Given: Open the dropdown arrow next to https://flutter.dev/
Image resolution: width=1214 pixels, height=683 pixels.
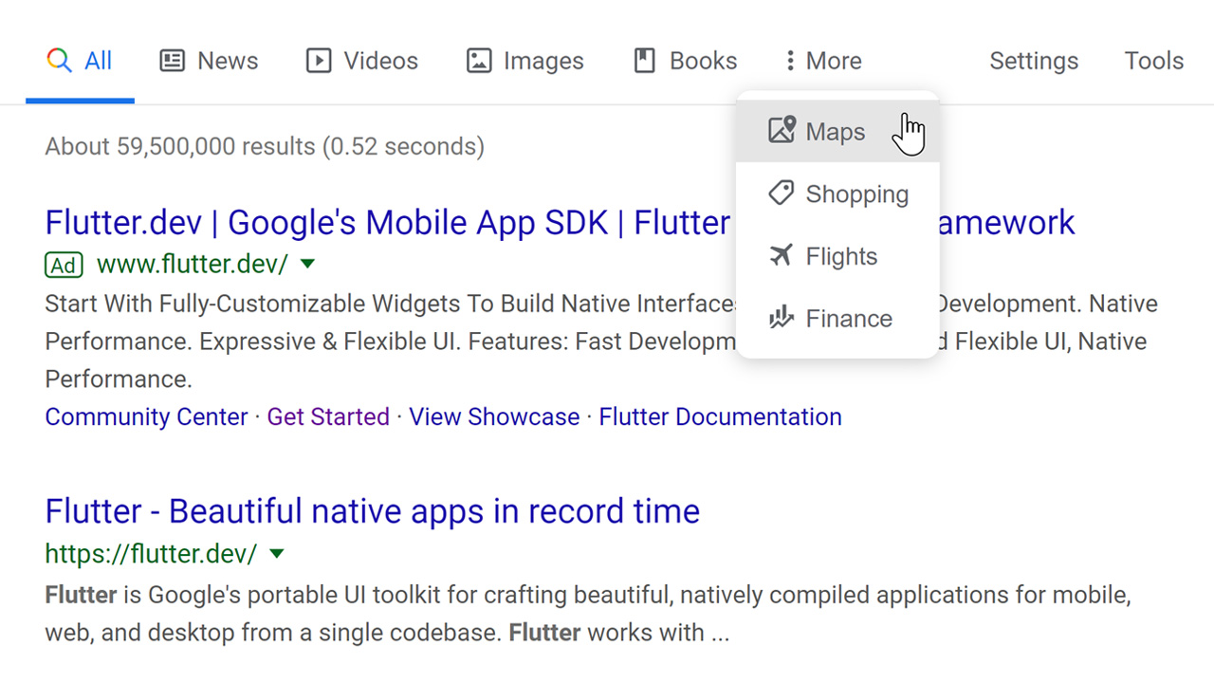Looking at the screenshot, I should [276, 554].
